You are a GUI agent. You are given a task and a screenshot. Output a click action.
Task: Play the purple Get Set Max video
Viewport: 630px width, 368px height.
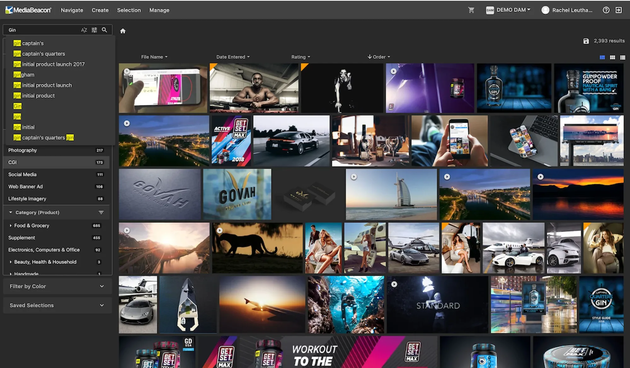pyautogui.click(x=393, y=71)
